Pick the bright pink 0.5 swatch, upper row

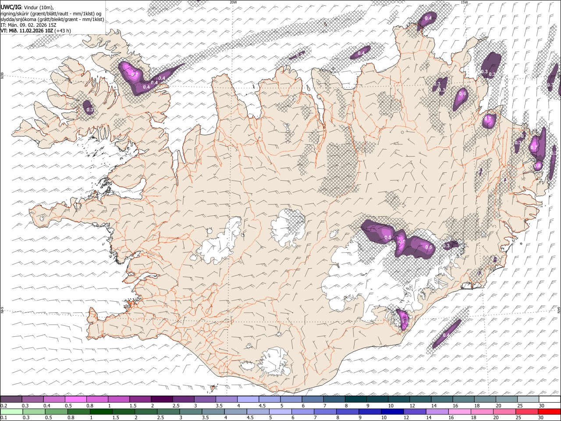coord(75,399)
